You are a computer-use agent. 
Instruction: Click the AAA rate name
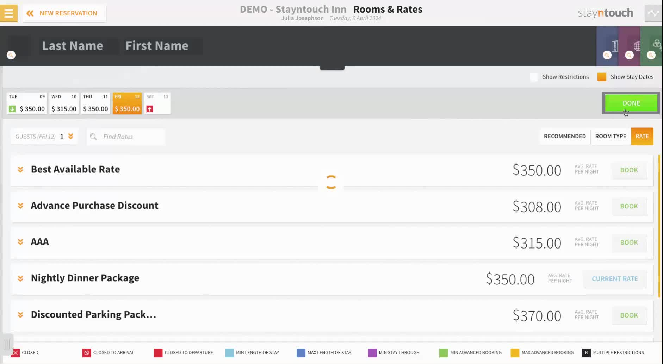[40, 242]
